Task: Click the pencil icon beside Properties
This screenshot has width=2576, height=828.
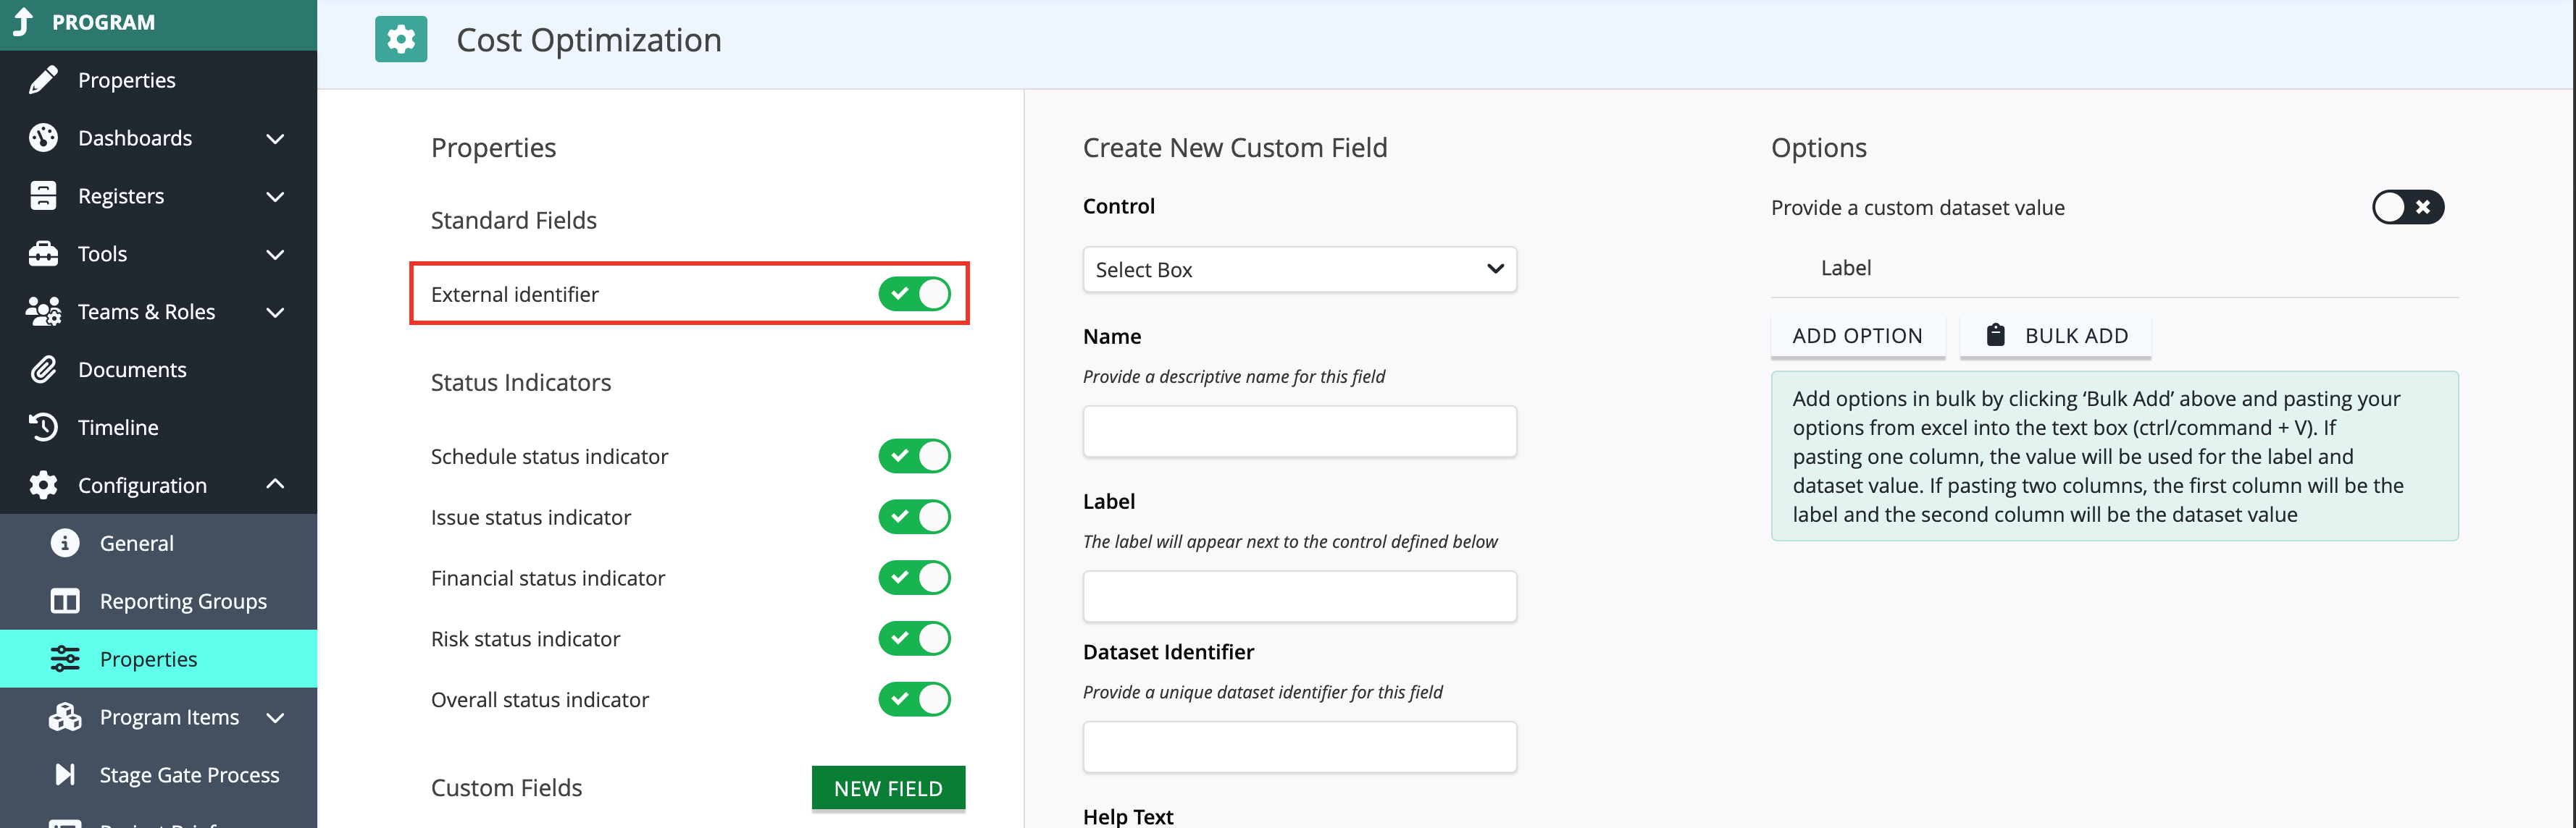Action: 43,80
